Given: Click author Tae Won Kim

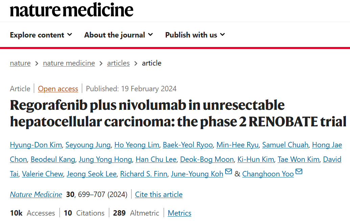Looking at the screenshot, I should coord(299,159).
